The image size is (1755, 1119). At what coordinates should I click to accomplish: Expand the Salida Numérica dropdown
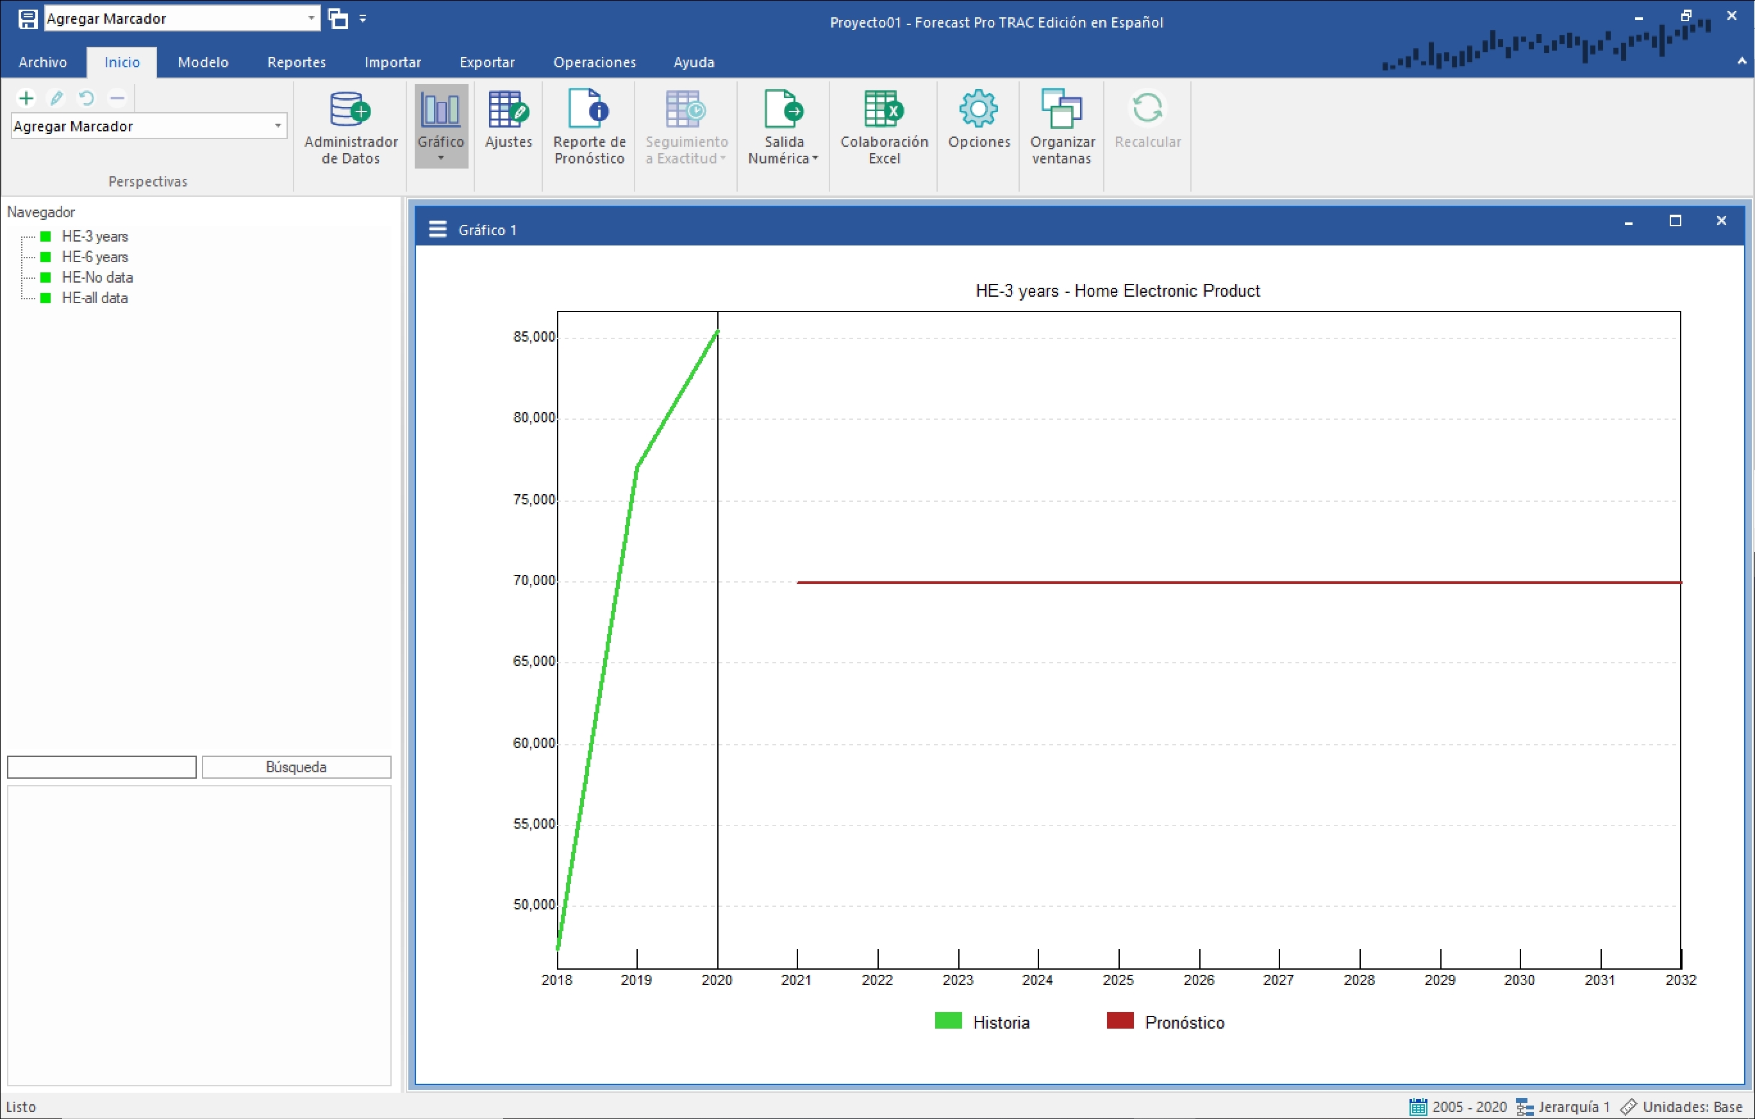point(783,150)
